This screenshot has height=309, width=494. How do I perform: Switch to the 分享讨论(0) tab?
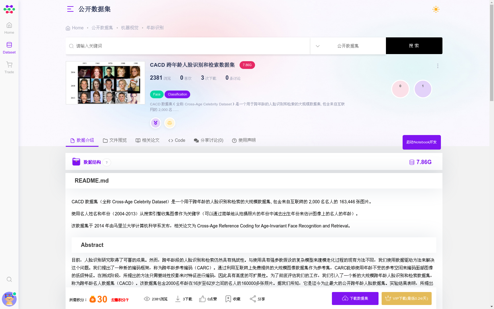click(x=208, y=140)
